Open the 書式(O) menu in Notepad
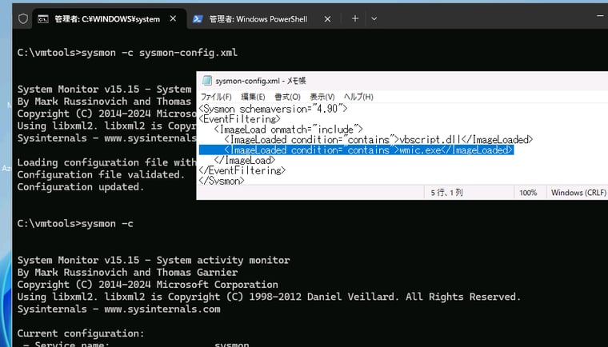Viewport: 608px width, 347px height. pos(287,97)
